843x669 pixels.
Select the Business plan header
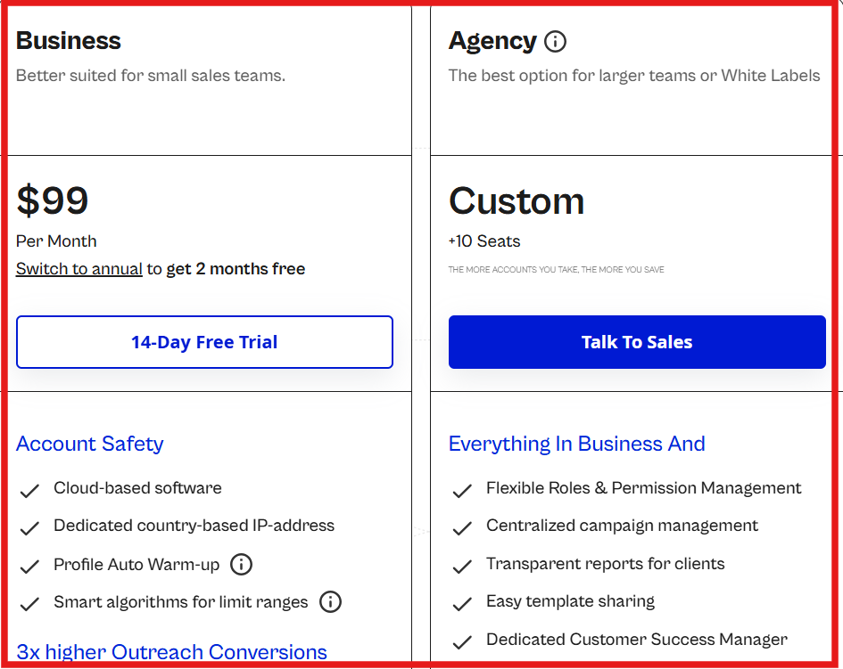point(68,40)
